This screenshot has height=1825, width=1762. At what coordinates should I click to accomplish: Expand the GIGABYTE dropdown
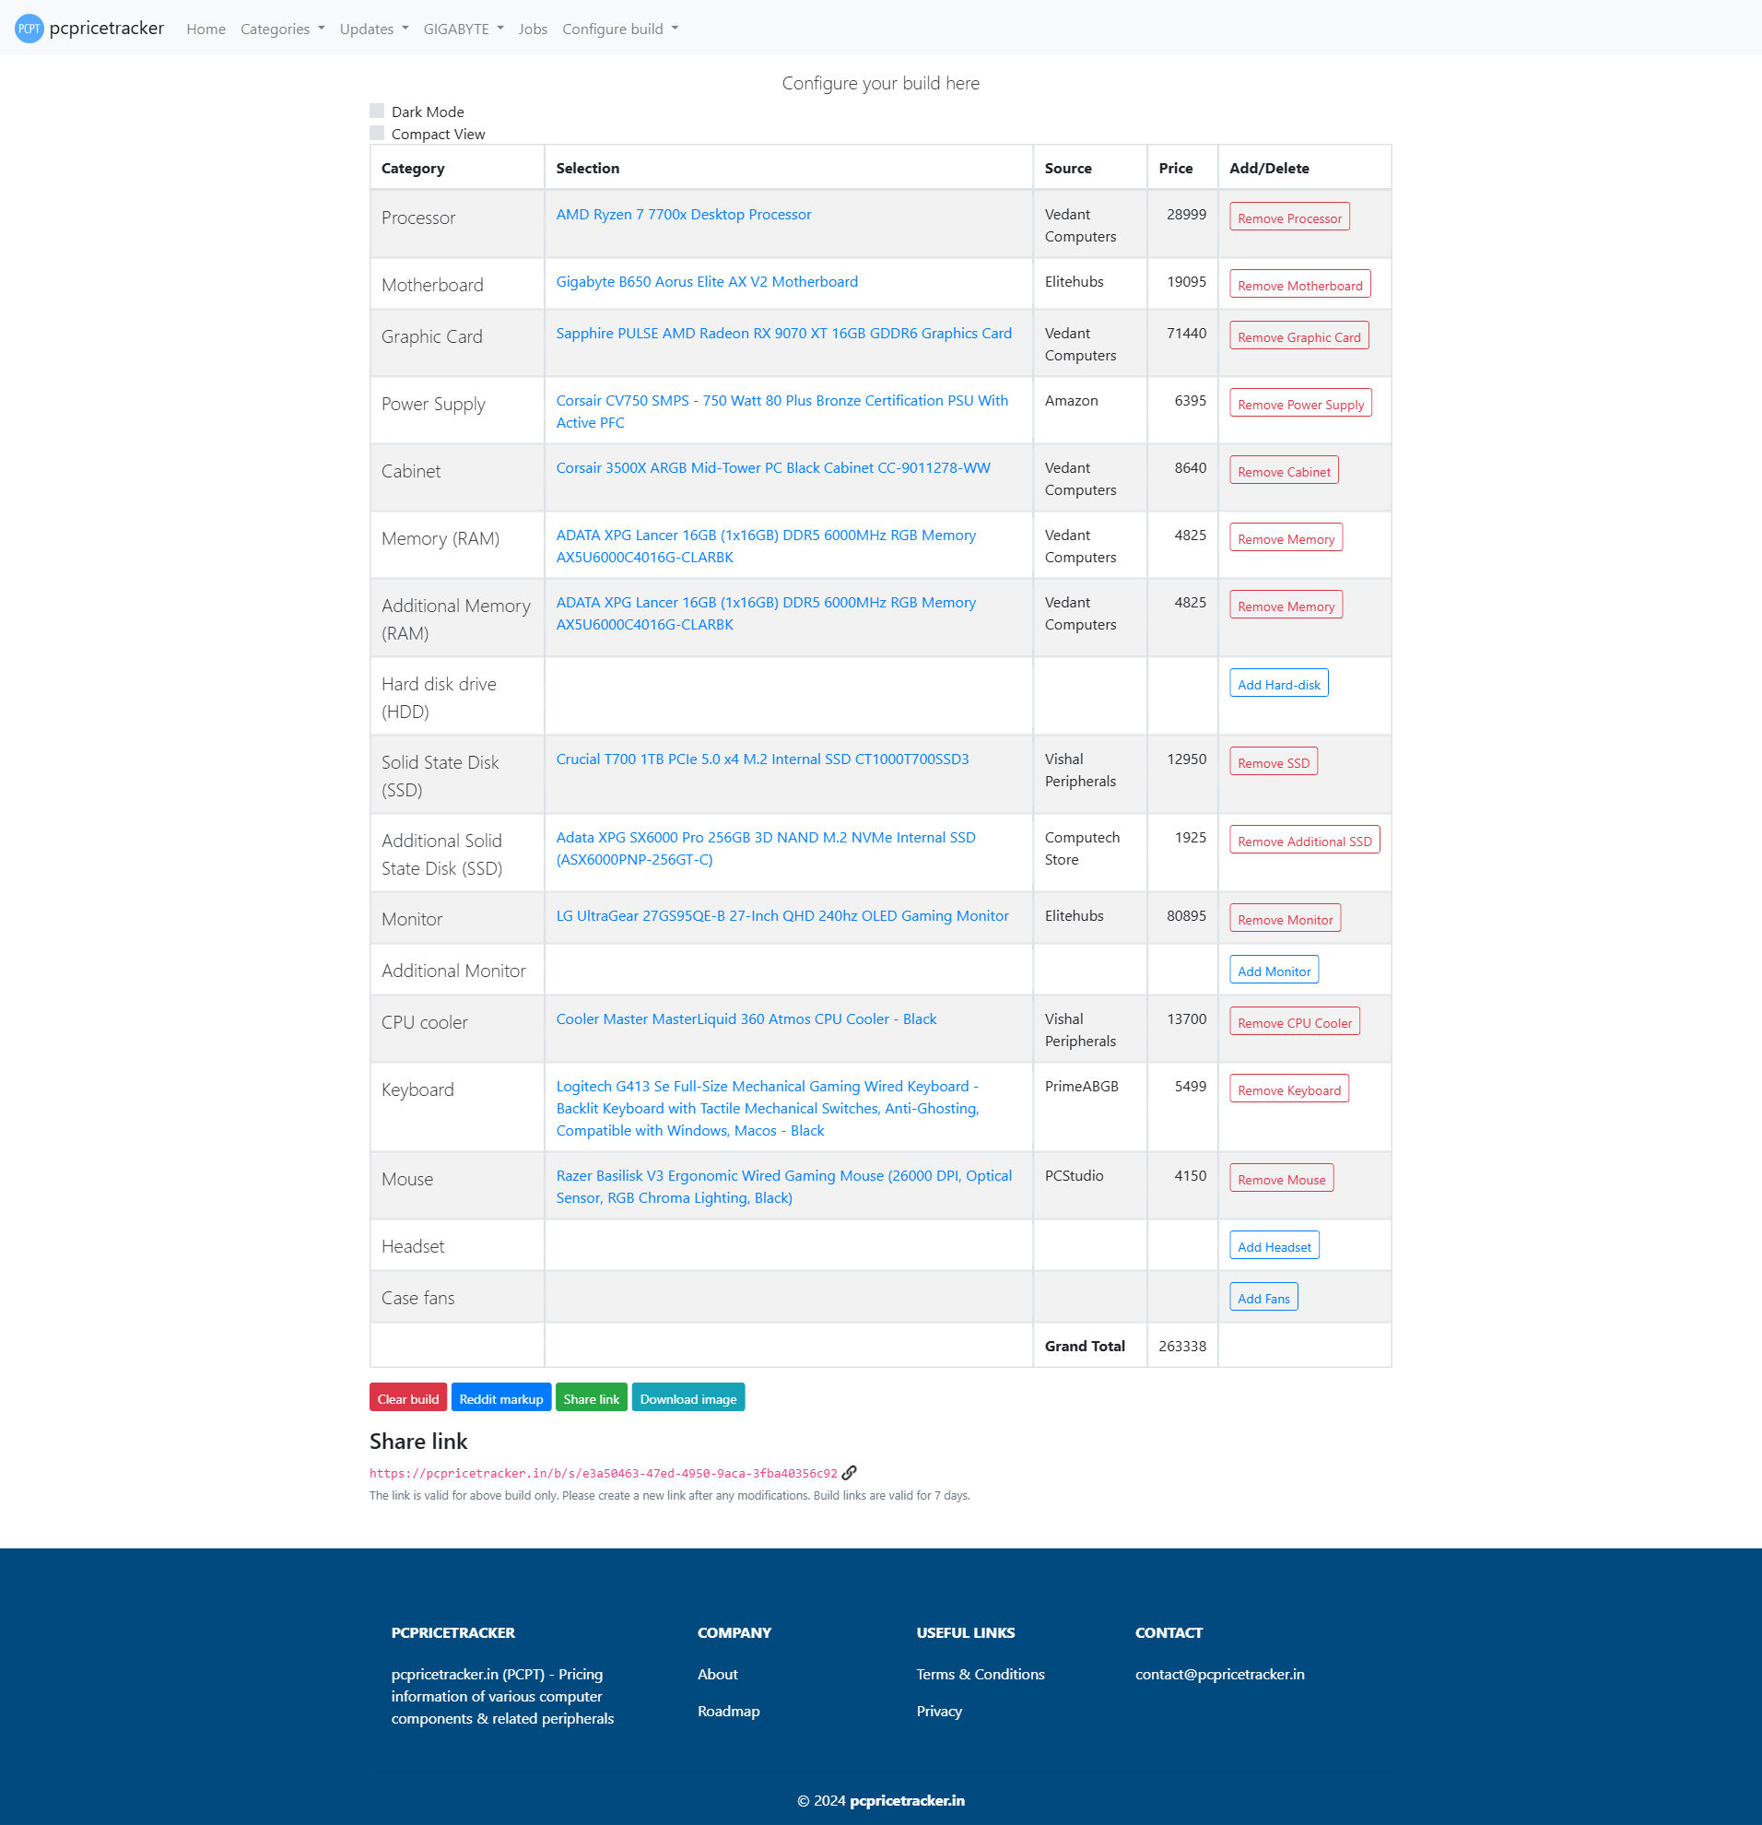463,29
